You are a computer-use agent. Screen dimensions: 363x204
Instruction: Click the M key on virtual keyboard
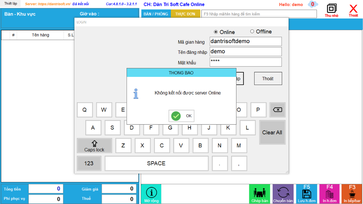239,146
